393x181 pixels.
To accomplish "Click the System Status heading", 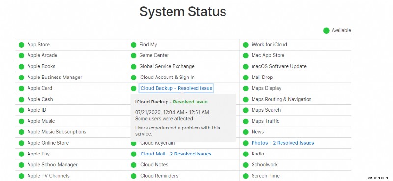I will coord(183,11).
